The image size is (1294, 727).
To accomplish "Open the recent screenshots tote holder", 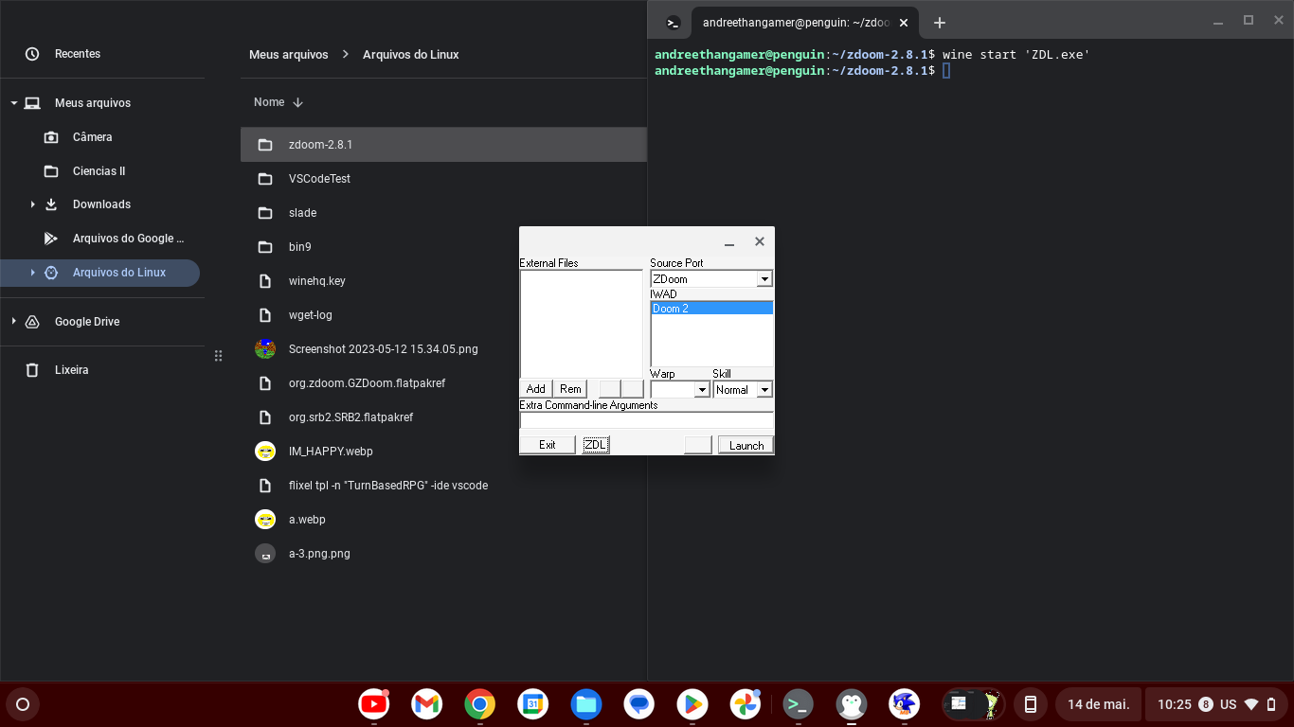I will point(974,704).
